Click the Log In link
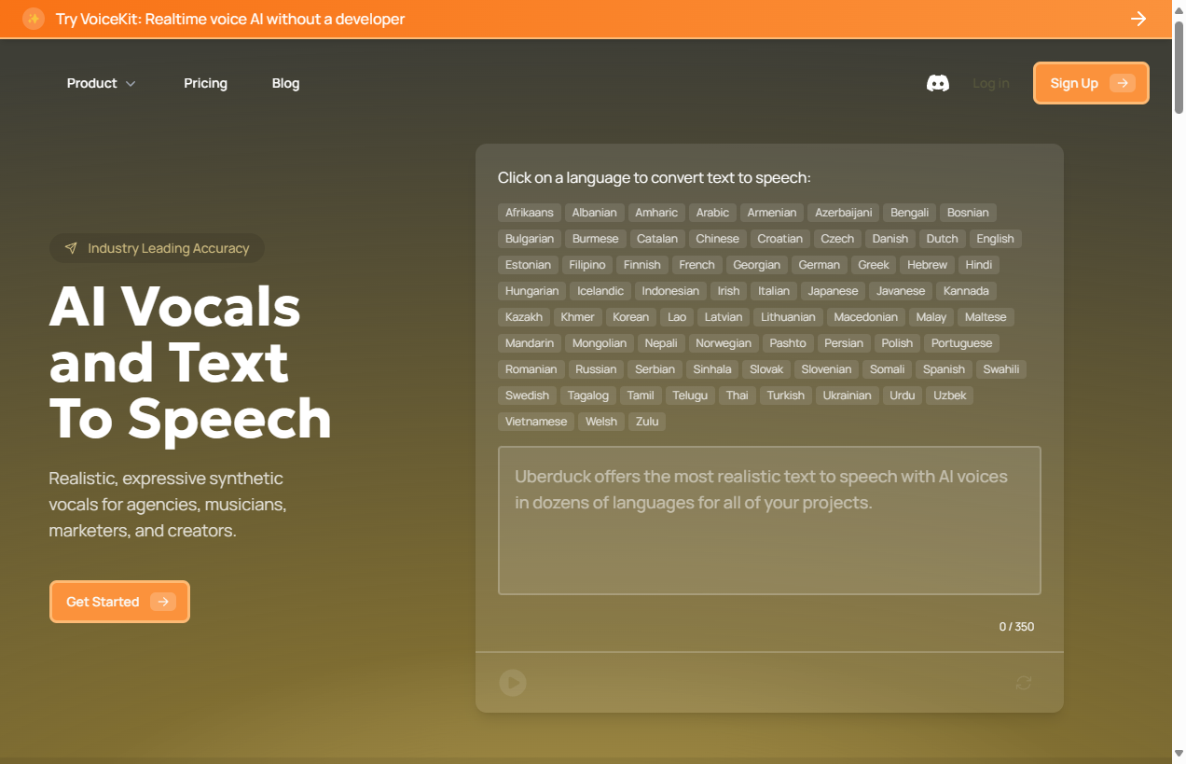The width and height of the screenshot is (1186, 764). pyautogui.click(x=990, y=83)
